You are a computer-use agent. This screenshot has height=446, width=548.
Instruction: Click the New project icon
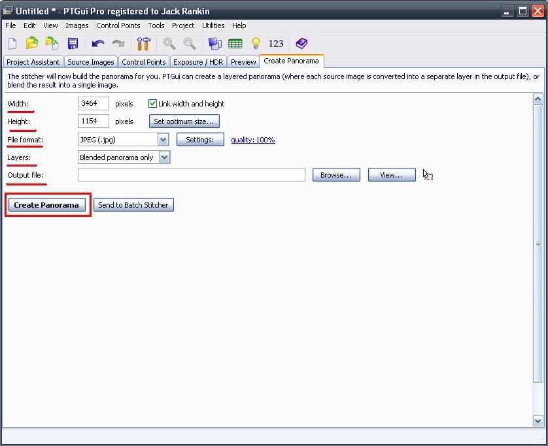12,44
